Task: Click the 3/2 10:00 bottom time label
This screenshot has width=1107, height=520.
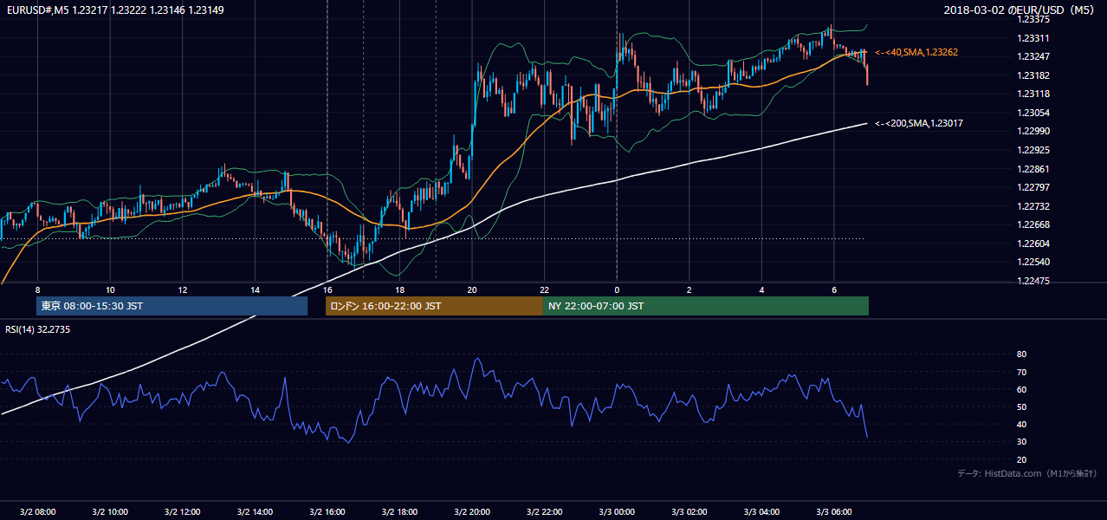Action: pos(110,511)
